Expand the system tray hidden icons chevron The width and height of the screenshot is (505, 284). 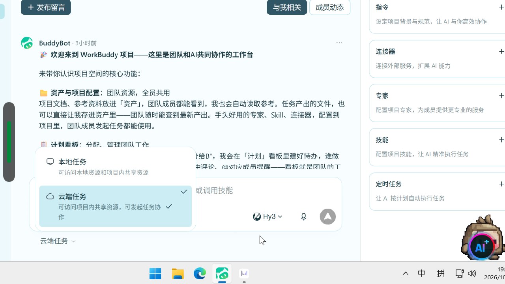[405, 273]
